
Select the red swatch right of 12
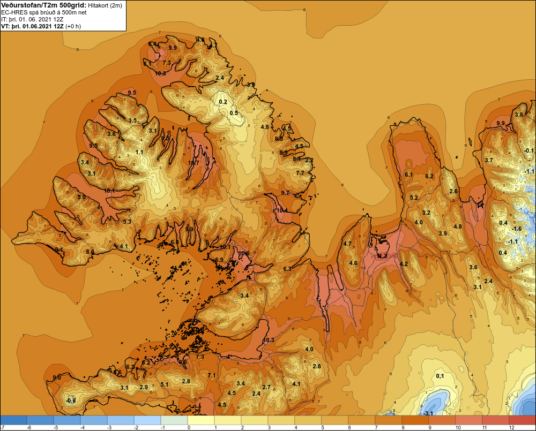click(522, 420)
